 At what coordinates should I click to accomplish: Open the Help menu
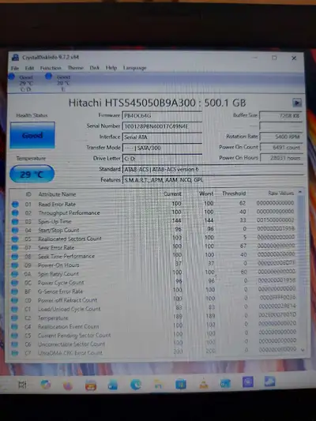click(x=111, y=68)
